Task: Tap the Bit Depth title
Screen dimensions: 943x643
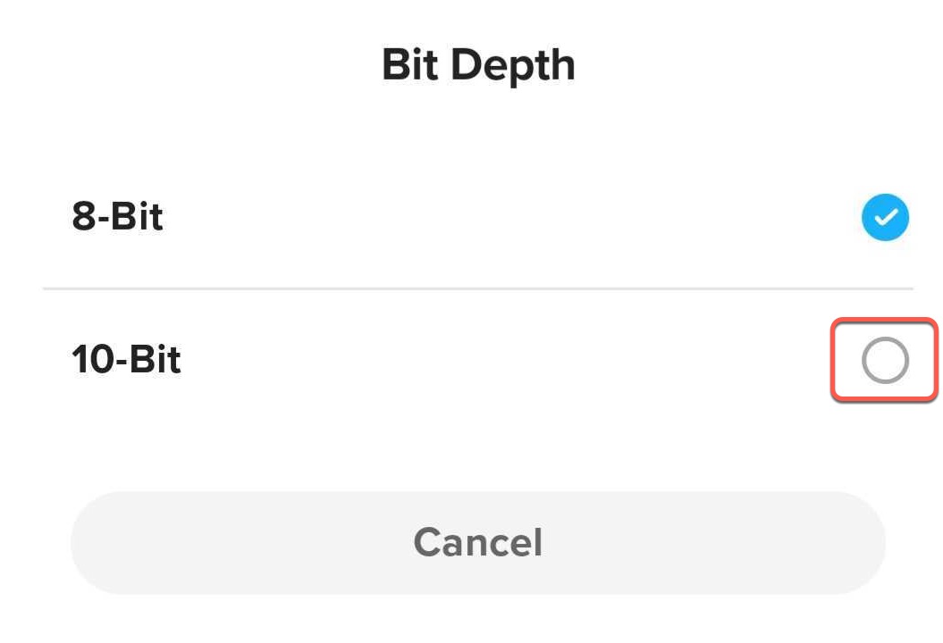Action: coord(479,63)
